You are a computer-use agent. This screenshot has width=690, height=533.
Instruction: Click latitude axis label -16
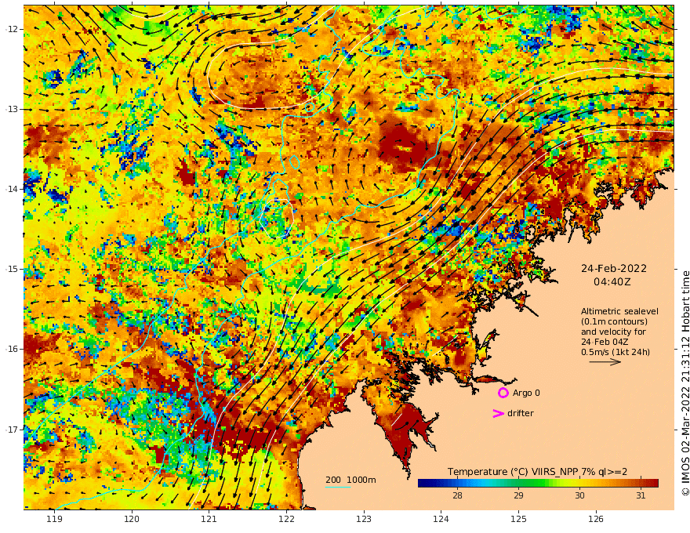(x=12, y=349)
